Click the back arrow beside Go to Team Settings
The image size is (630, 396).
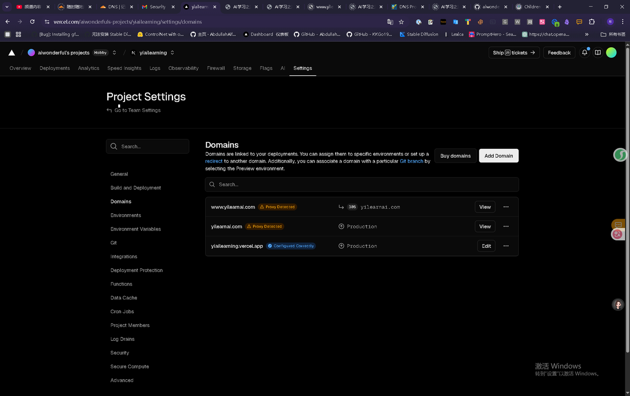pyautogui.click(x=109, y=110)
